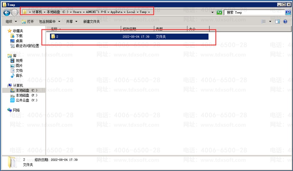Click the network icon beside 网络
This screenshot has width=293, height=171.
(x=10, y=110)
